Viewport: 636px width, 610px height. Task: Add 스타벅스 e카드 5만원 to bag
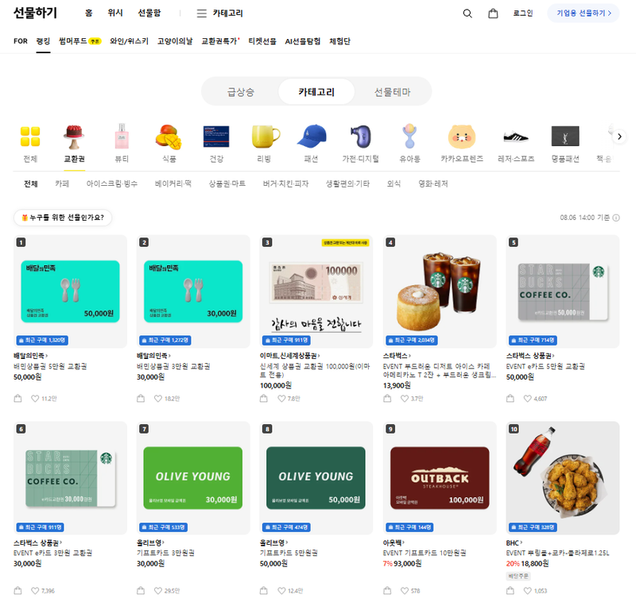[x=510, y=399]
